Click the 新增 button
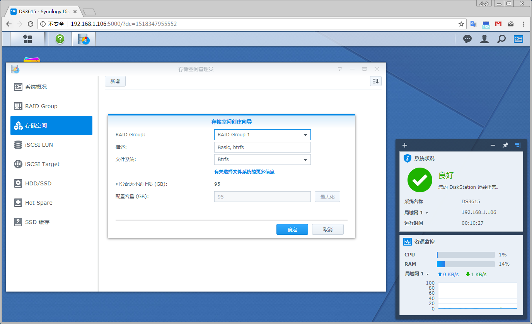 coord(115,81)
